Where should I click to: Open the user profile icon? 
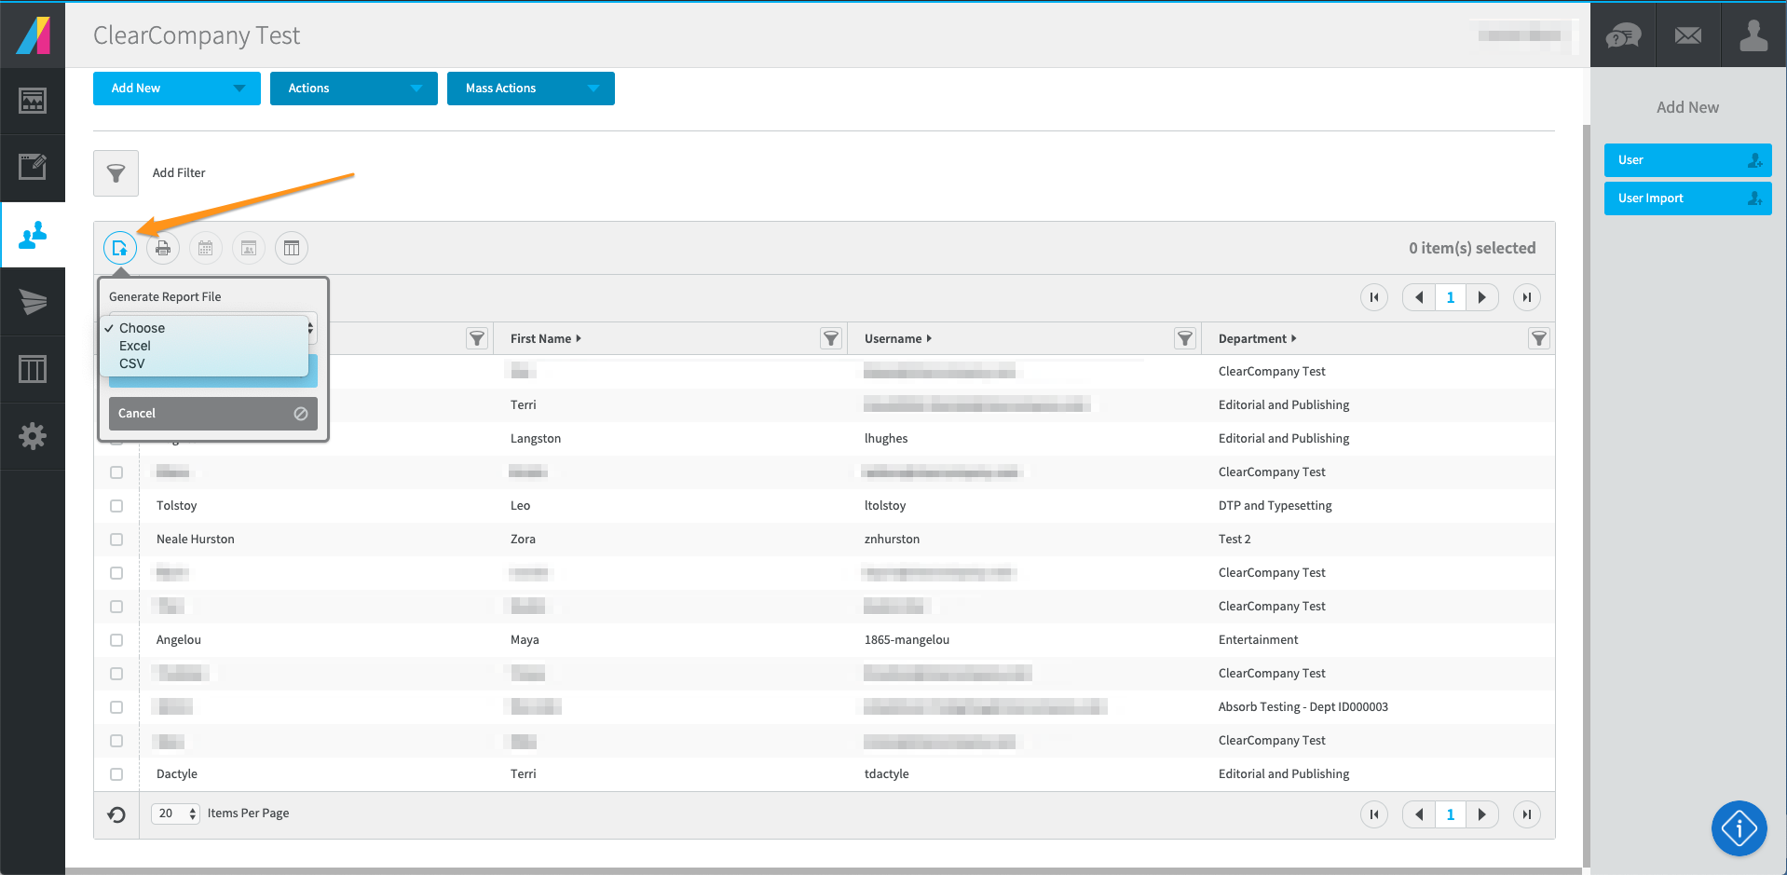(1753, 35)
